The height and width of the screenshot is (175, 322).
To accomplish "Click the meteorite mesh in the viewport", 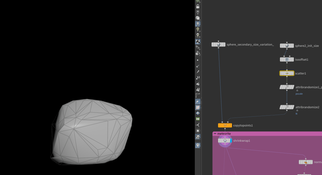I will click(x=94, y=132).
